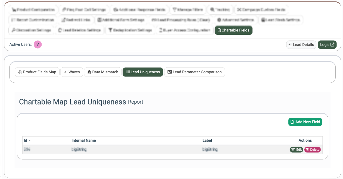Select the Chartable Fields tab
Image resolution: width=343 pixels, height=179 pixels.
(x=233, y=30)
